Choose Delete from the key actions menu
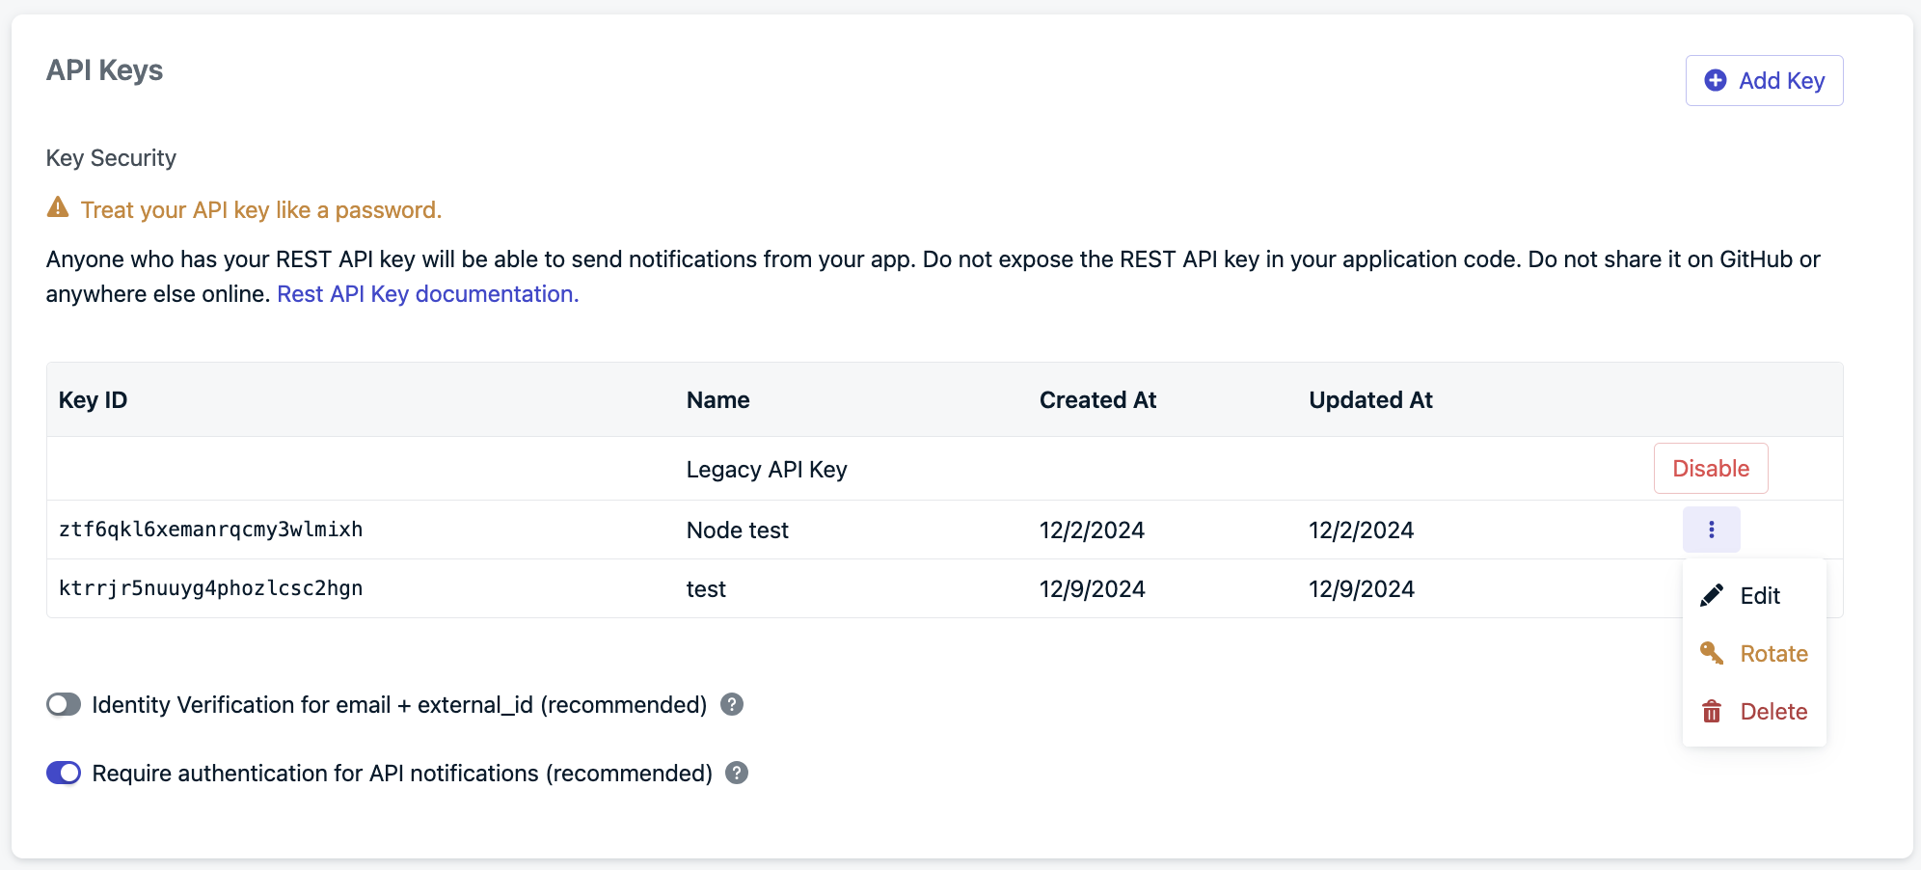The width and height of the screenshot is (1921, 870). pos(1754,712)
